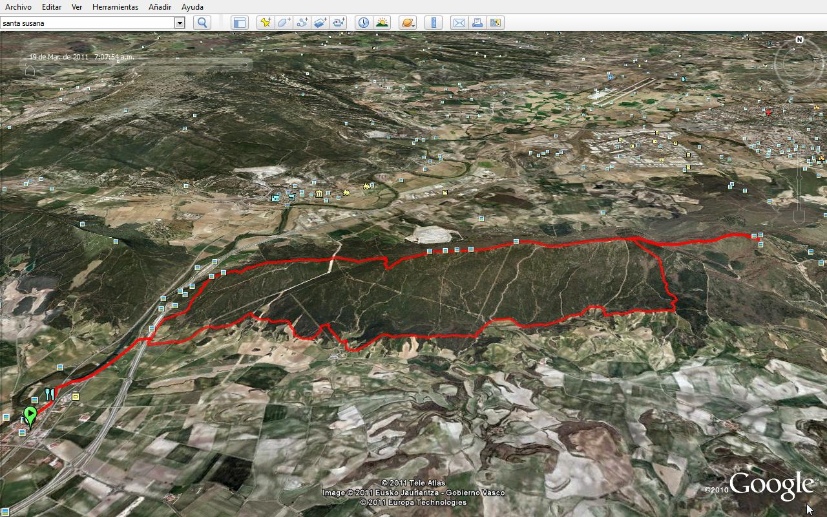Click the green start placemark on the map
Screen dimensions: 827x517
pos(30,415)
